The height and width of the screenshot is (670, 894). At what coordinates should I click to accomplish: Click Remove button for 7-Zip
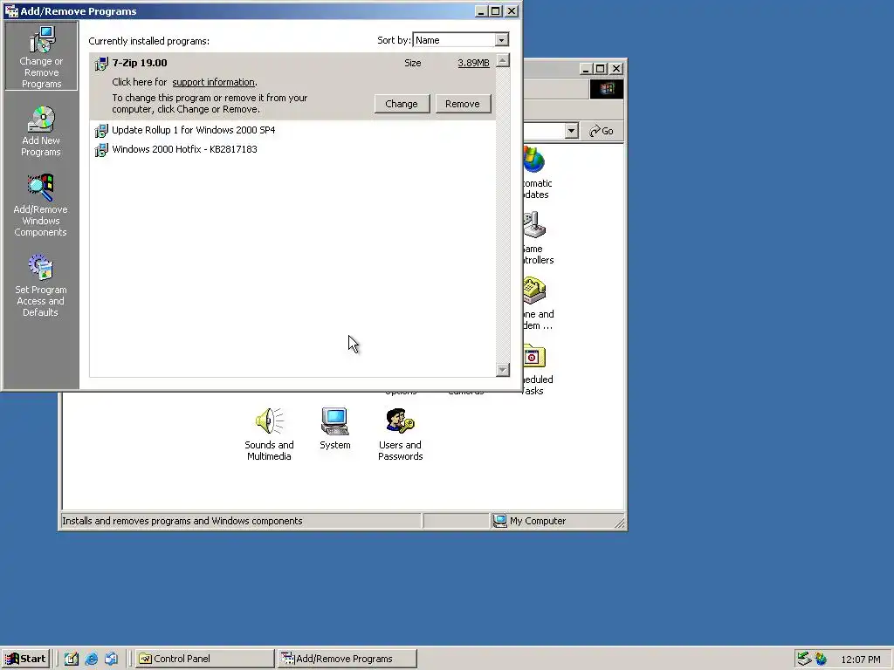tap(463, 104)
